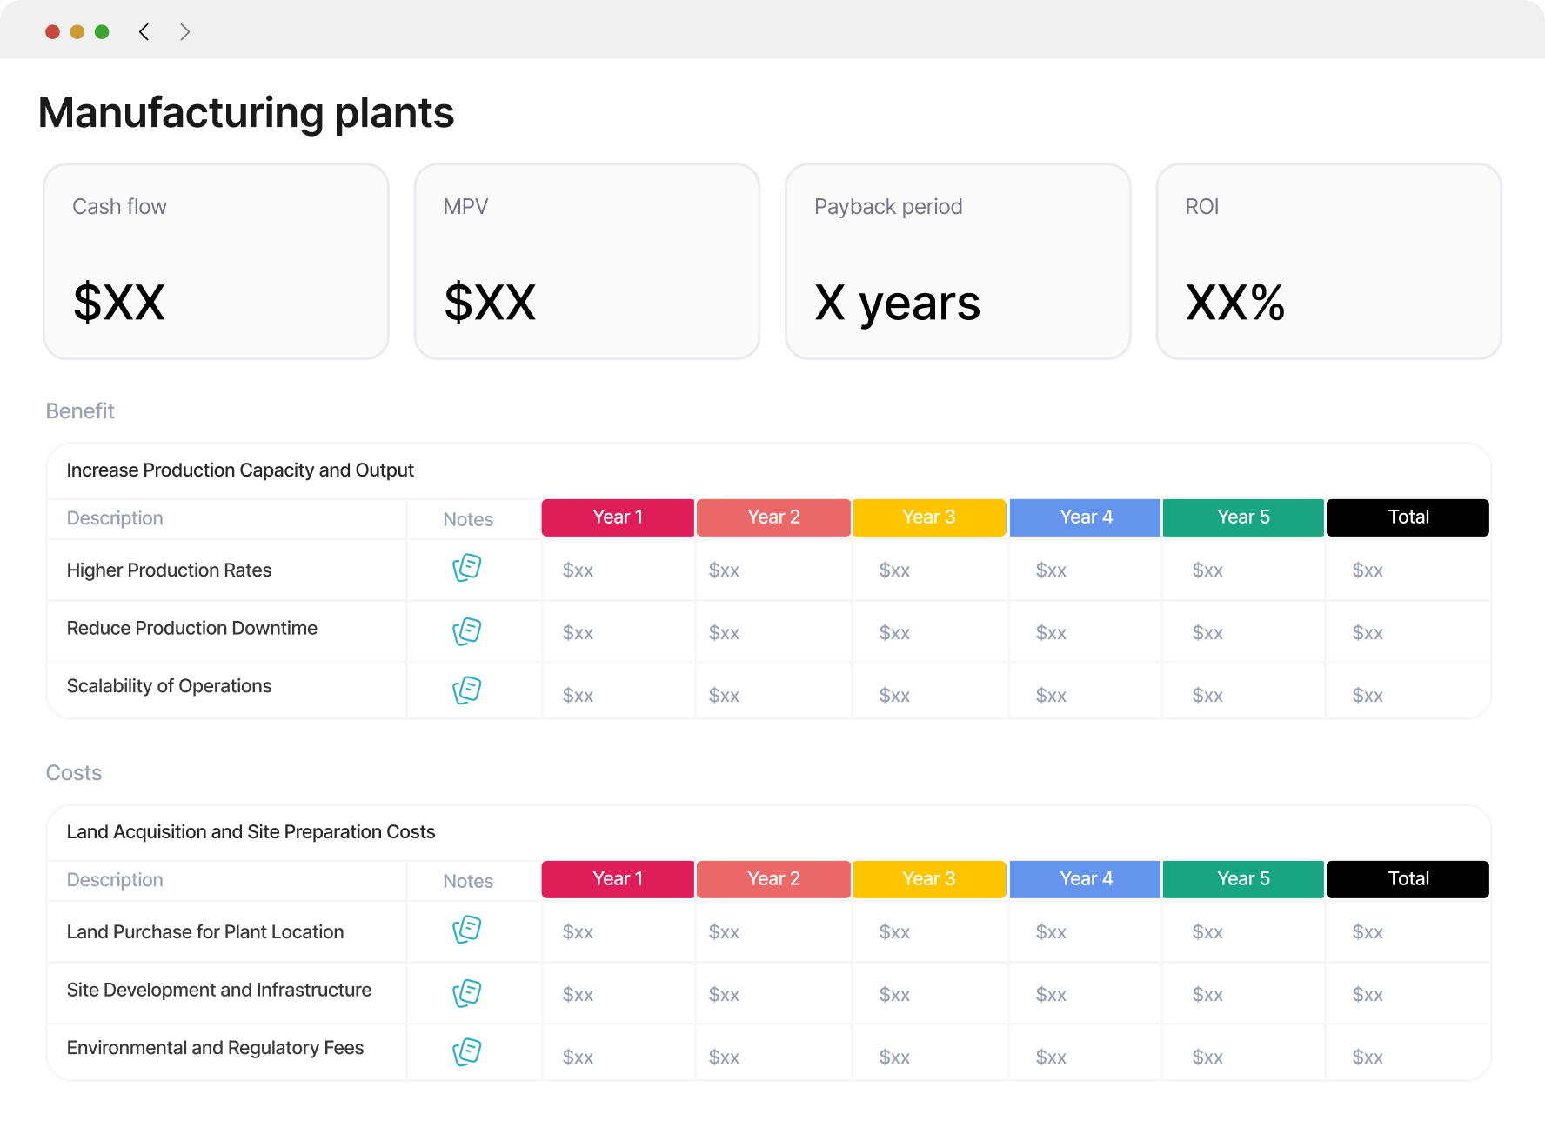Open notes for Site Development and Infrastructure
The image size is (1545, 1134).
tap(467, 993)
